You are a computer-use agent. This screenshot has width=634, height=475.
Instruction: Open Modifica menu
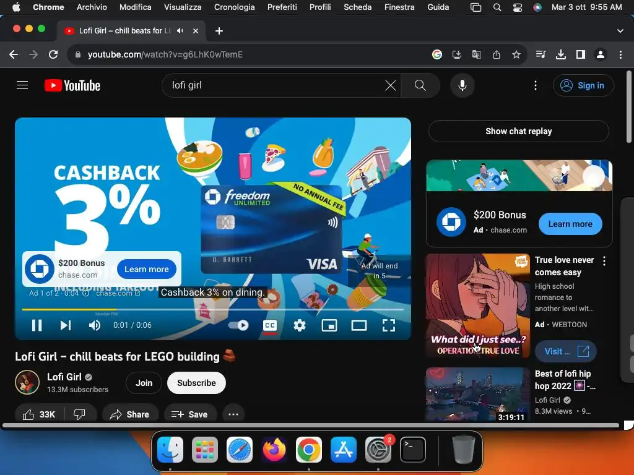click(135, 7)
